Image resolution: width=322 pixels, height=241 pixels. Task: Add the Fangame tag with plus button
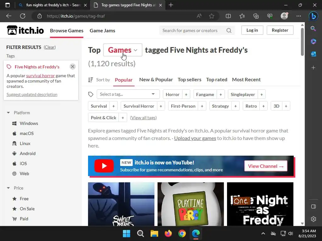point(221,94)
